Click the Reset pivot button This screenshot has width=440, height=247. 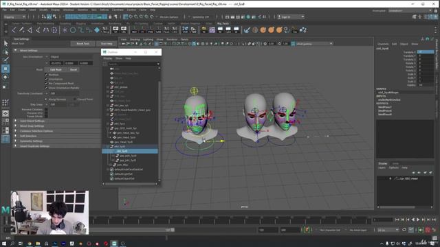[74, 69]
